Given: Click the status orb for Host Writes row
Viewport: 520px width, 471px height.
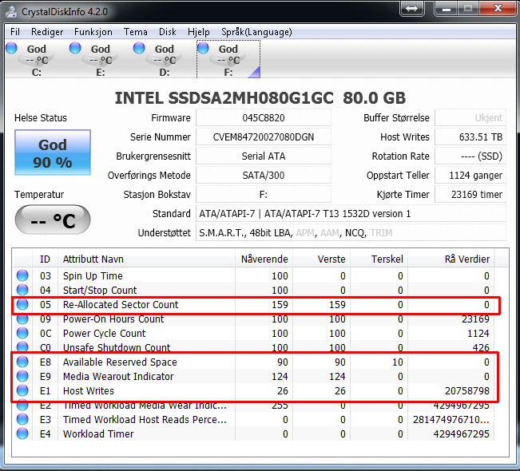Looking at the screenshot, I should pyautogui.click(x=22, y=390).
